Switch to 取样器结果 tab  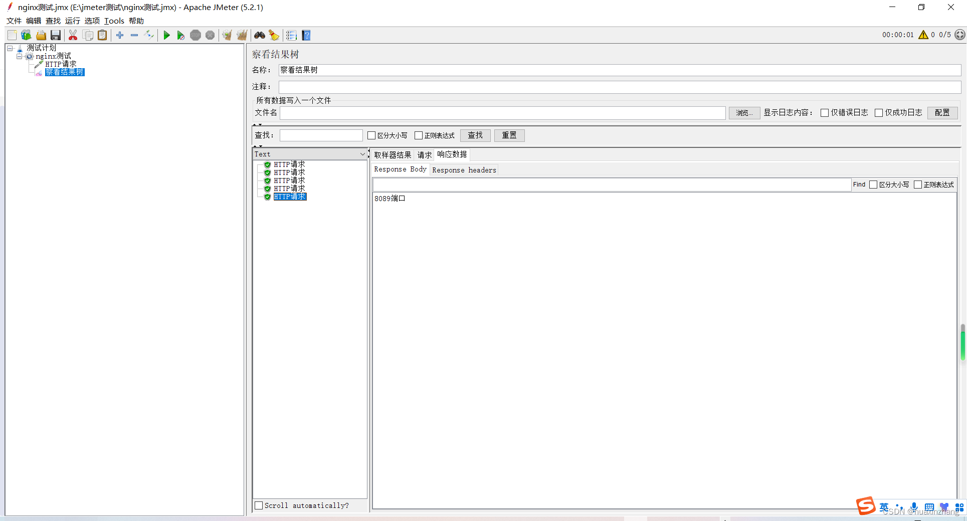(x=393, y=155)
